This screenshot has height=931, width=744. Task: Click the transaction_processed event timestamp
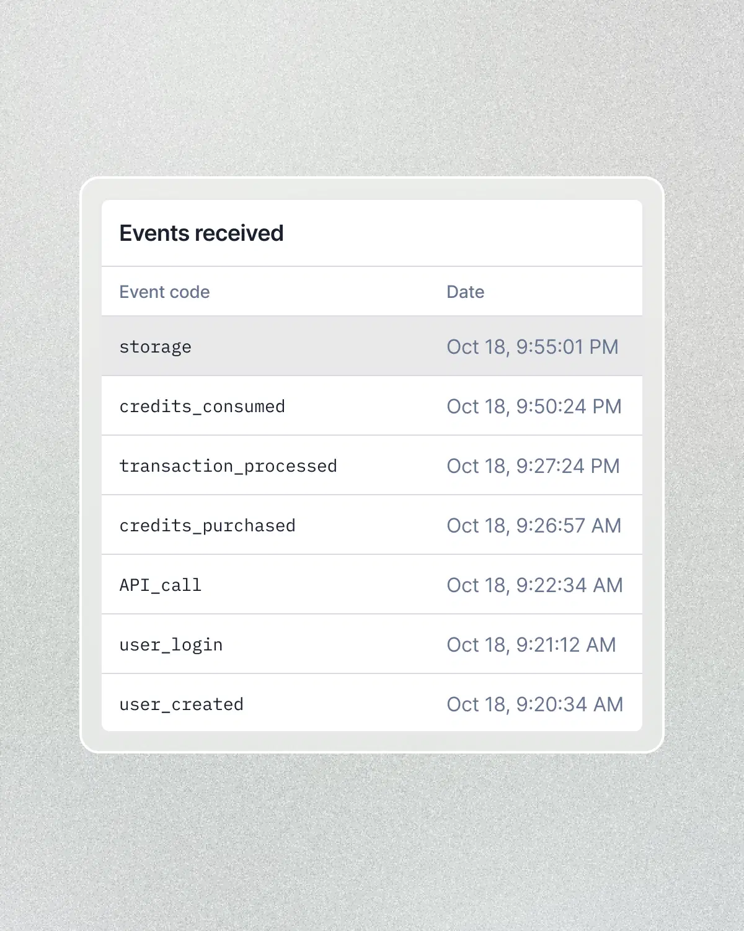[x=533, y=466]
